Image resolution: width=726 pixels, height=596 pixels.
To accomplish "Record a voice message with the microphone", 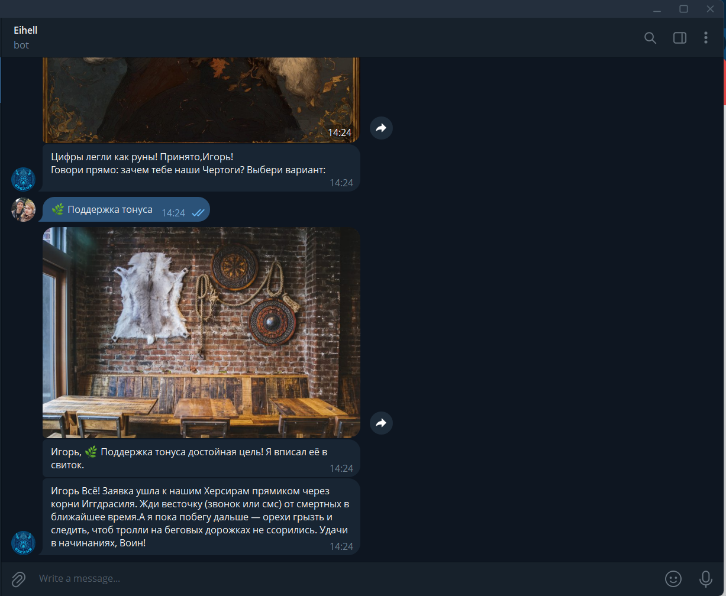I will click(x=705, y=578).
